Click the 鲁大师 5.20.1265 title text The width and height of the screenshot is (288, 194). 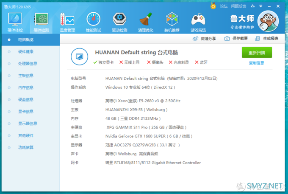pyautogui.click(x=17, y=7)
